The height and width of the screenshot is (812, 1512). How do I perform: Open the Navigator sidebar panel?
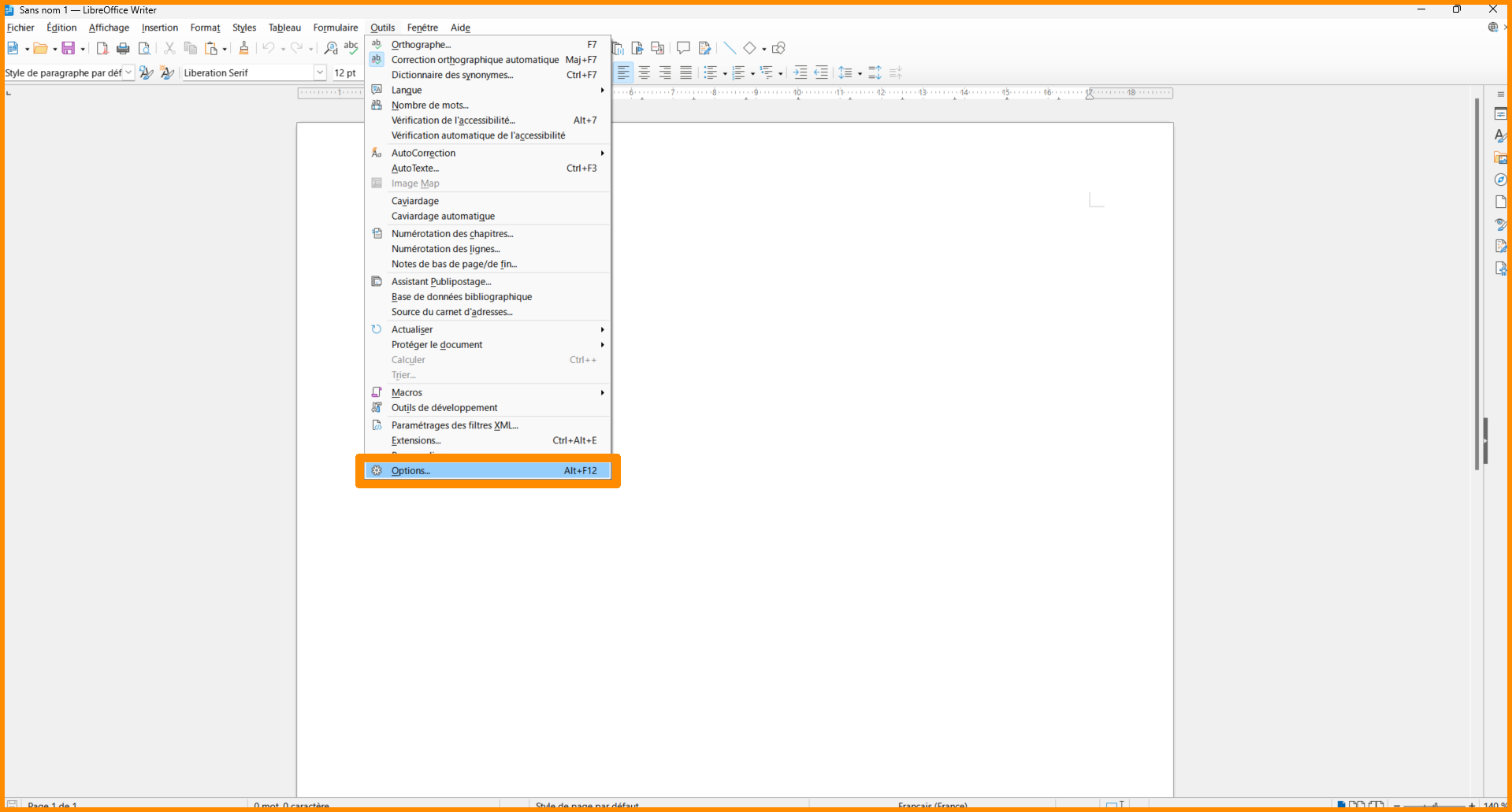[x=1500, y=180]
